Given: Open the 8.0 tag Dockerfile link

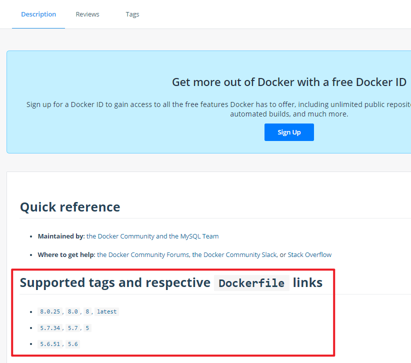Looking at the screenshot, I should (x=73, y=311).
